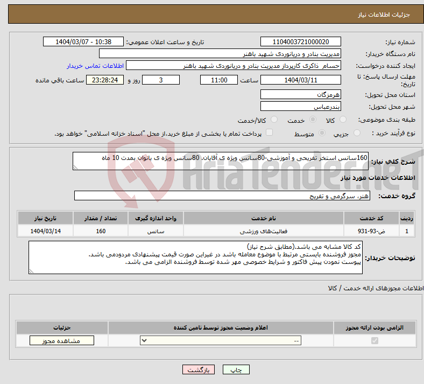Viewport: 424px width, 384px height.
Task: Click quantity cell 160
Action: point(101,231)
